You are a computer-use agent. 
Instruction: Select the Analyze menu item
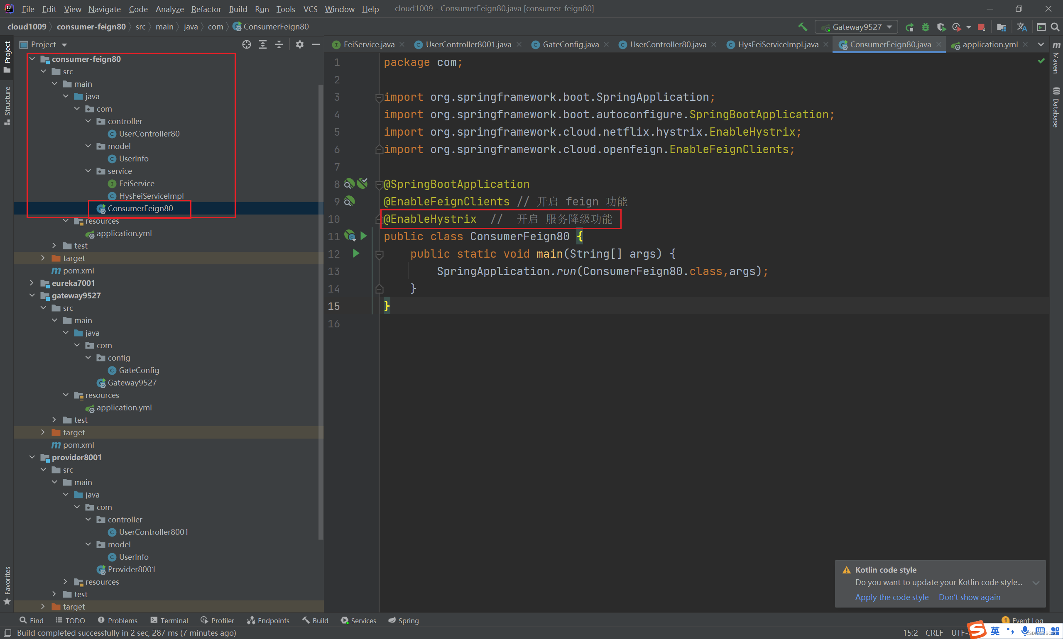tap(169, 7)
